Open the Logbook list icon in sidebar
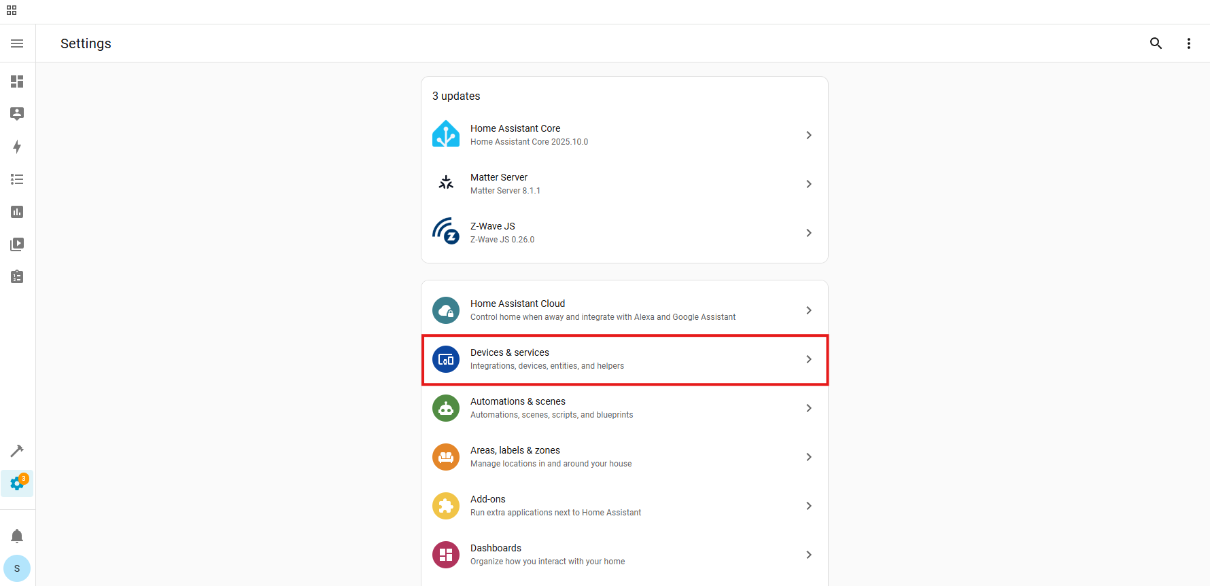 click(x=17, y=179)
